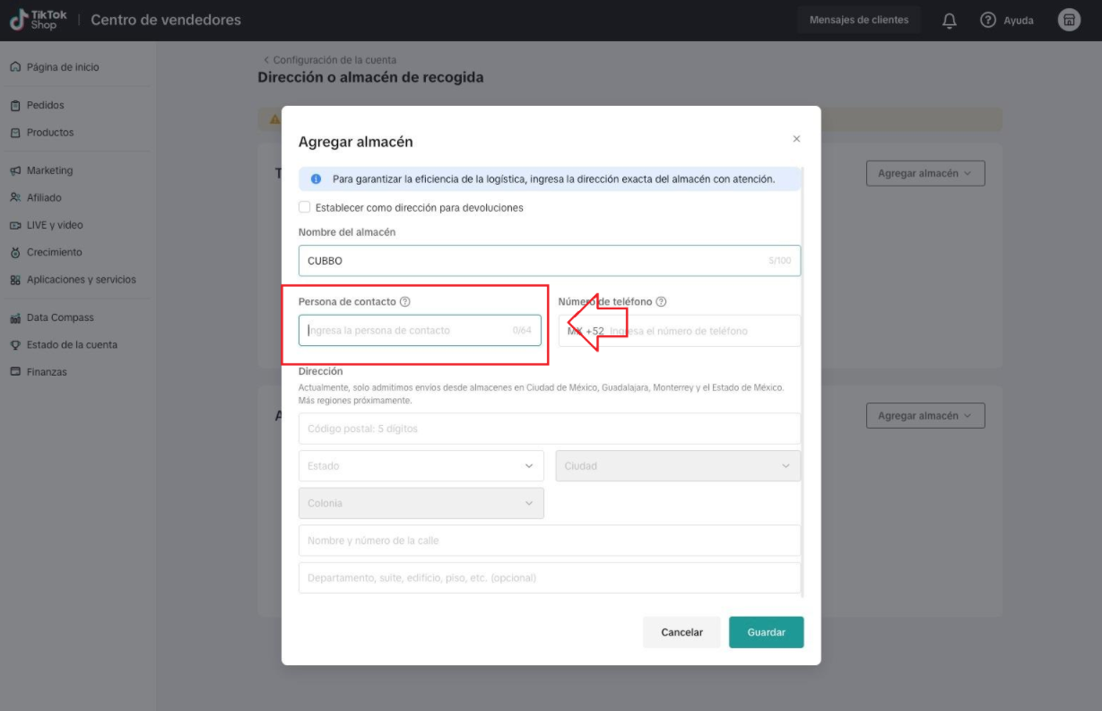The image size is (1102, 711).
Task: Click the notifications bell icon
Action: tap(950, 21)
